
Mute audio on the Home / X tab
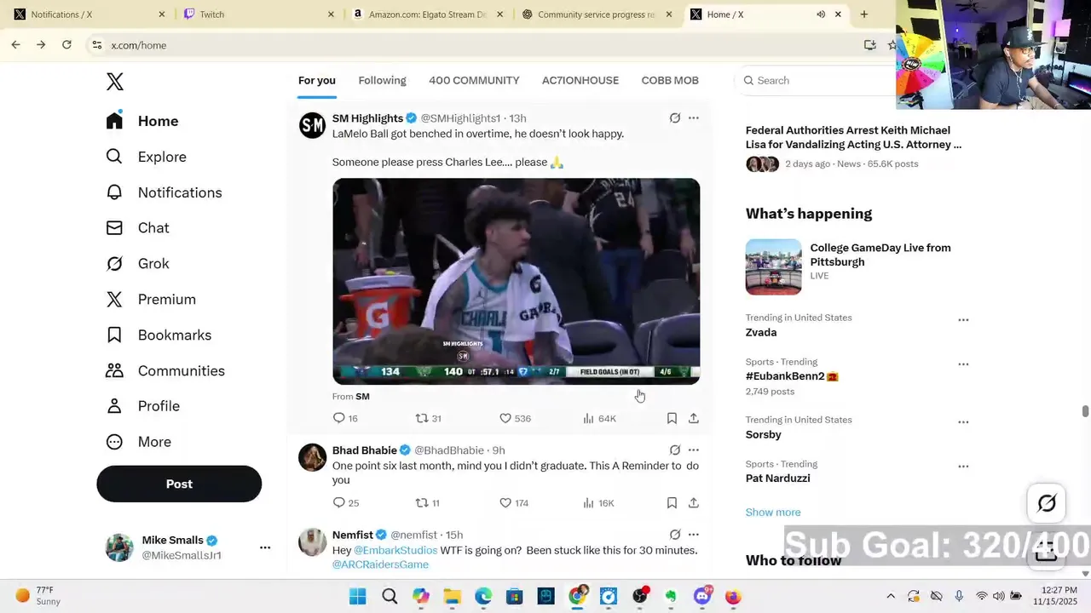pos(821,14)
